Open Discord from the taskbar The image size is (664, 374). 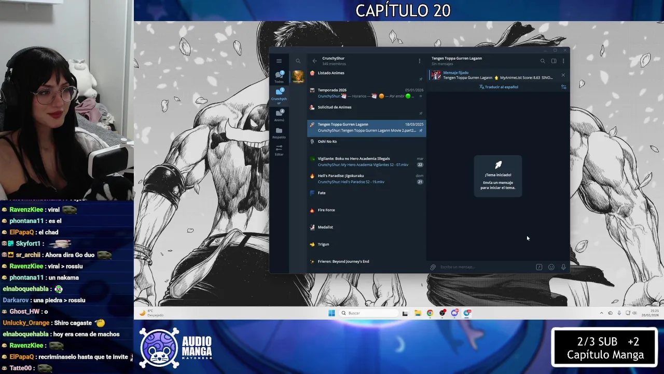coord(455,313)
